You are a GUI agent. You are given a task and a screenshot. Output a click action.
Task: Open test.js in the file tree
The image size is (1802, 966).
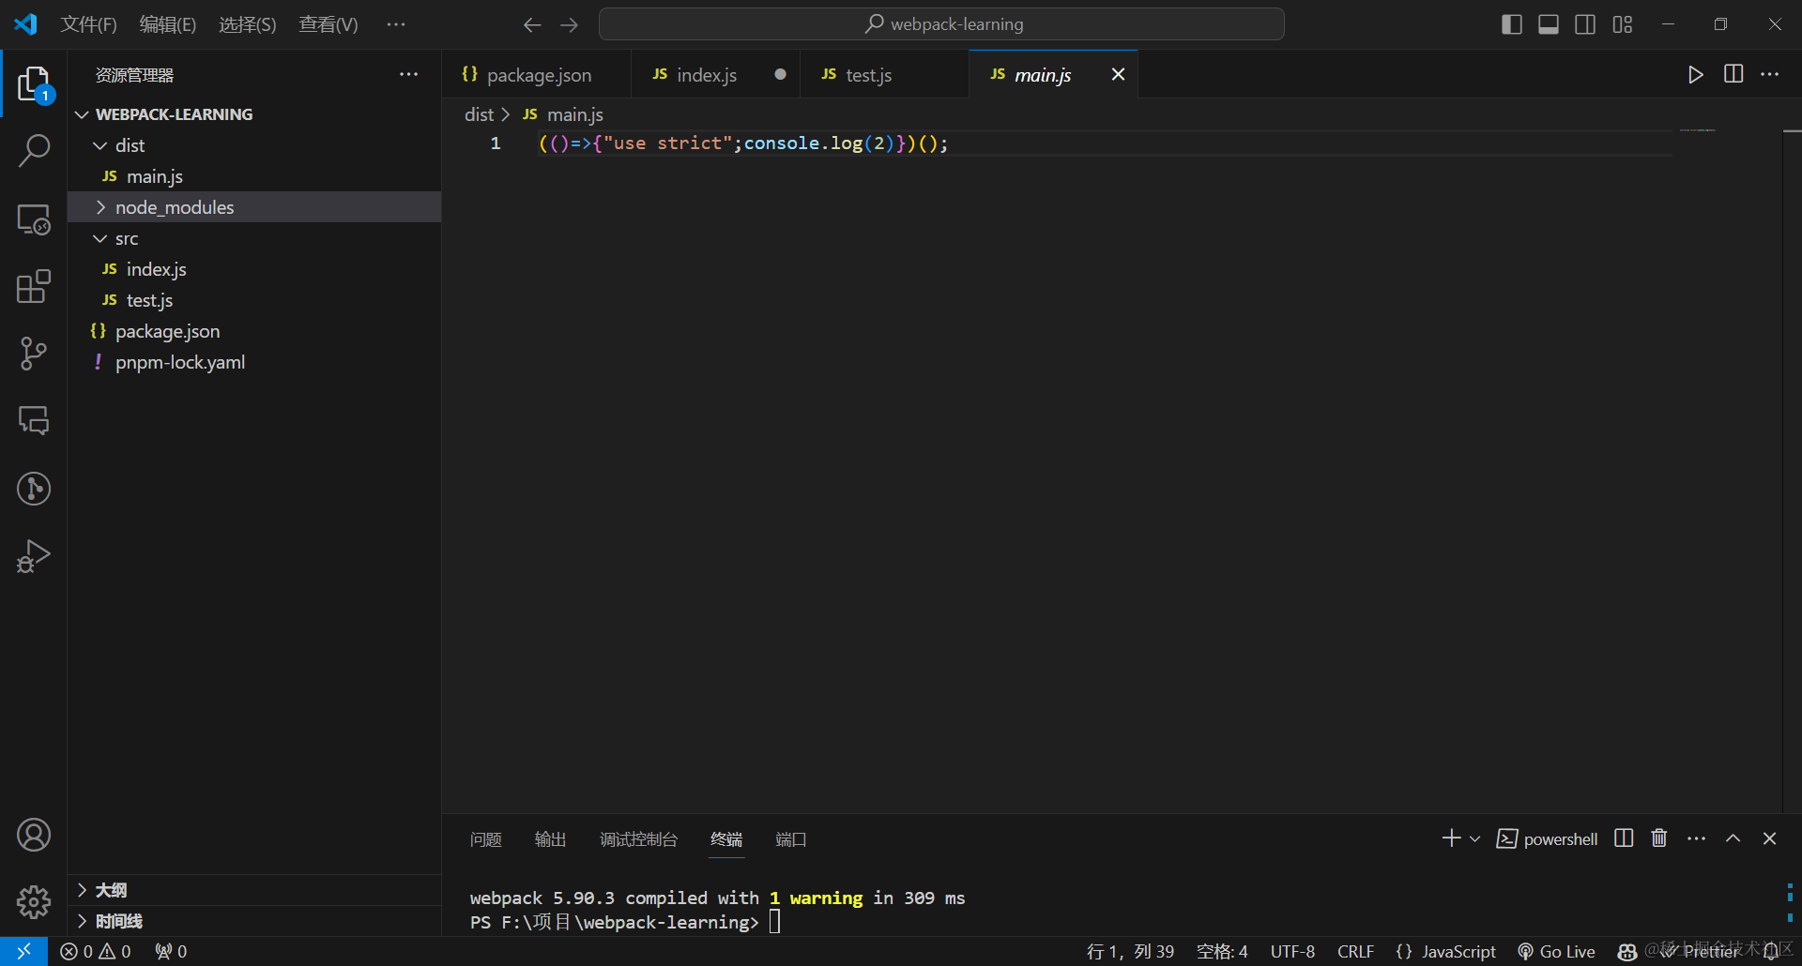click(254, 300)
